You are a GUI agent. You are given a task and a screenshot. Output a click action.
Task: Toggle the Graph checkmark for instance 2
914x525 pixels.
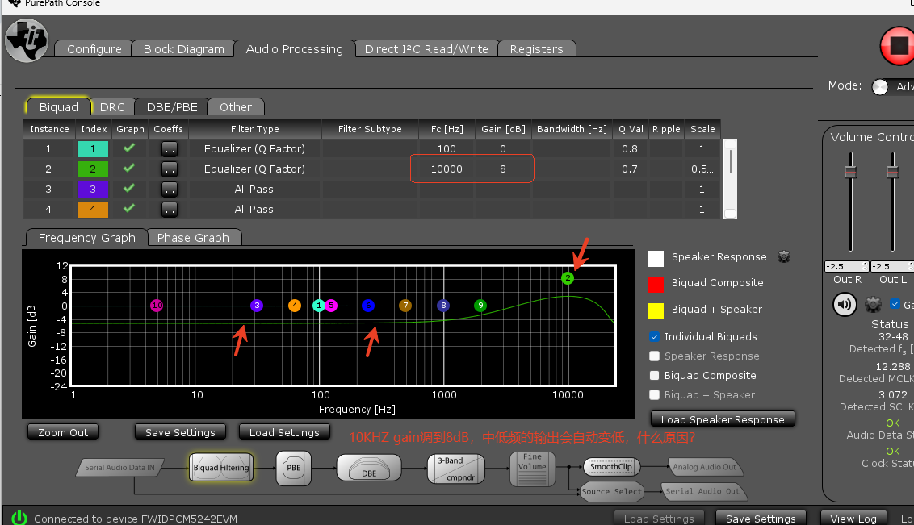[129, 169]
